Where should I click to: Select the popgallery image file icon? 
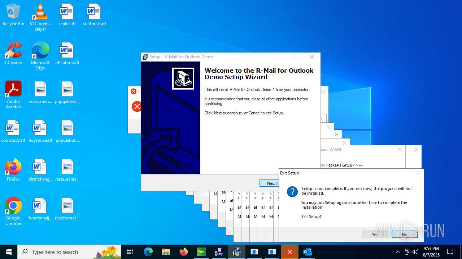point(67,92)
